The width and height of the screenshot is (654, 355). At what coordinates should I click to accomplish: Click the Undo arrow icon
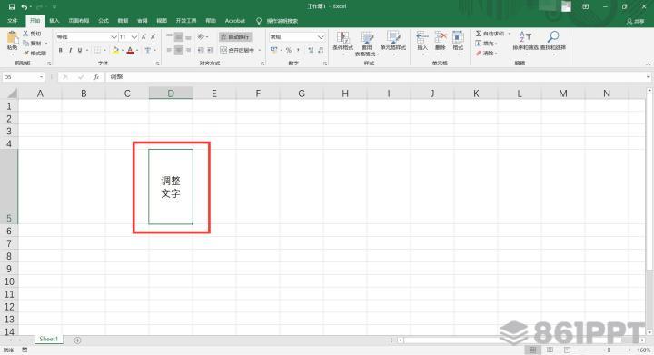25,6
